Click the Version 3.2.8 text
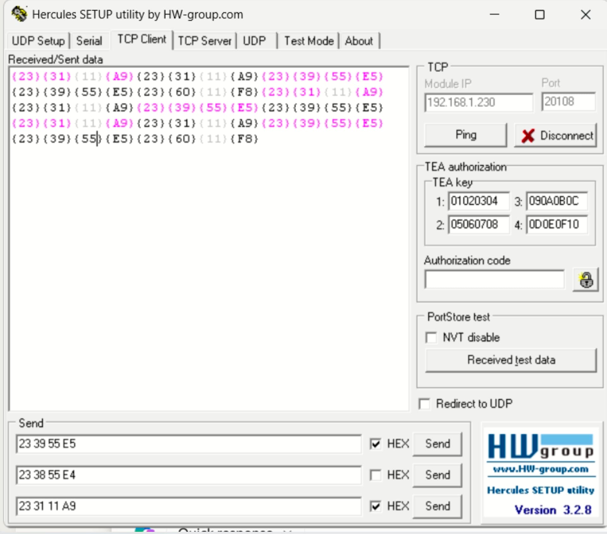This screenshot has width=607, height=534. tap(553, 510)
